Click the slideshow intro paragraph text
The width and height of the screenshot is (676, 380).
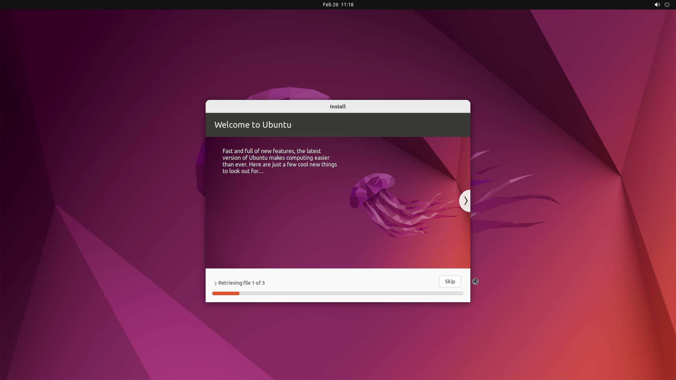pos(279,161)
